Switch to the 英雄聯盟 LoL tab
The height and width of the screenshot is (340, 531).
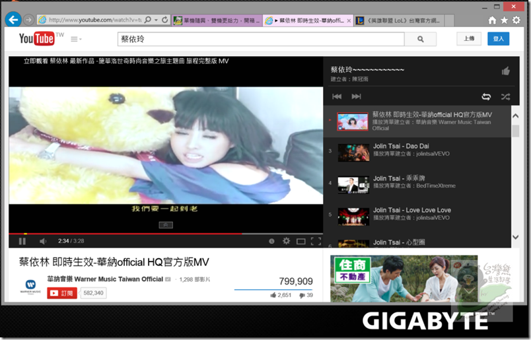(398, 20)
